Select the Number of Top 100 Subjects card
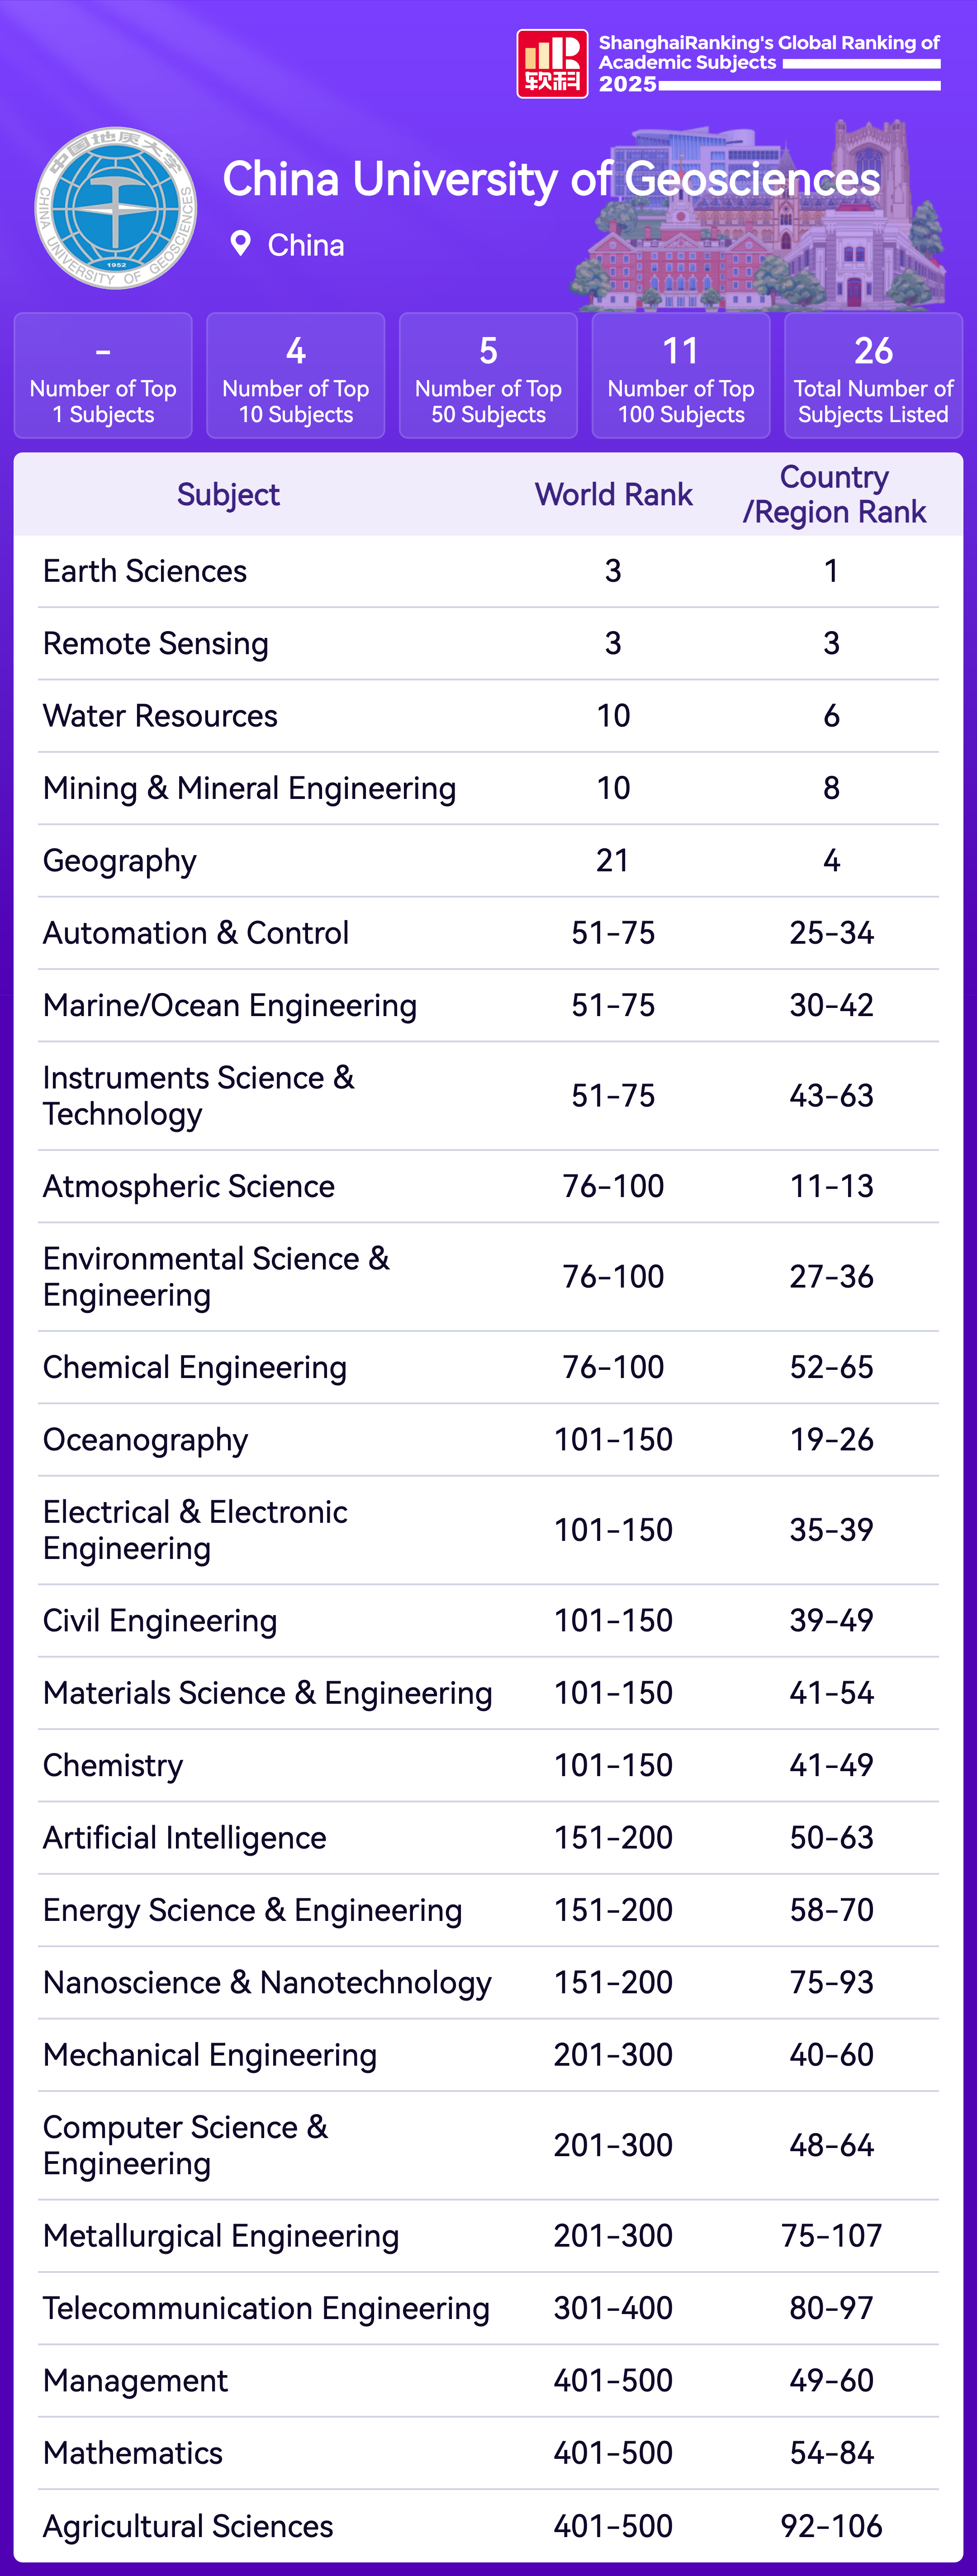977x2576 pixels. coord(681,376)
